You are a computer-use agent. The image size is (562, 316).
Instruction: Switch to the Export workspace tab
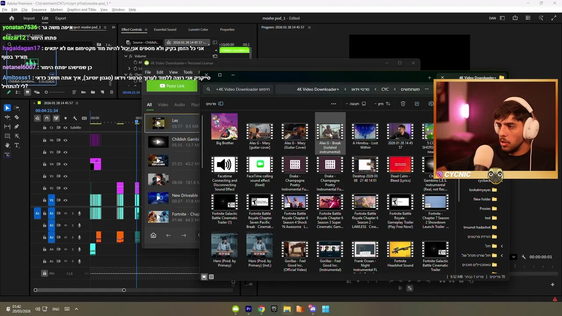coord(61,18)
